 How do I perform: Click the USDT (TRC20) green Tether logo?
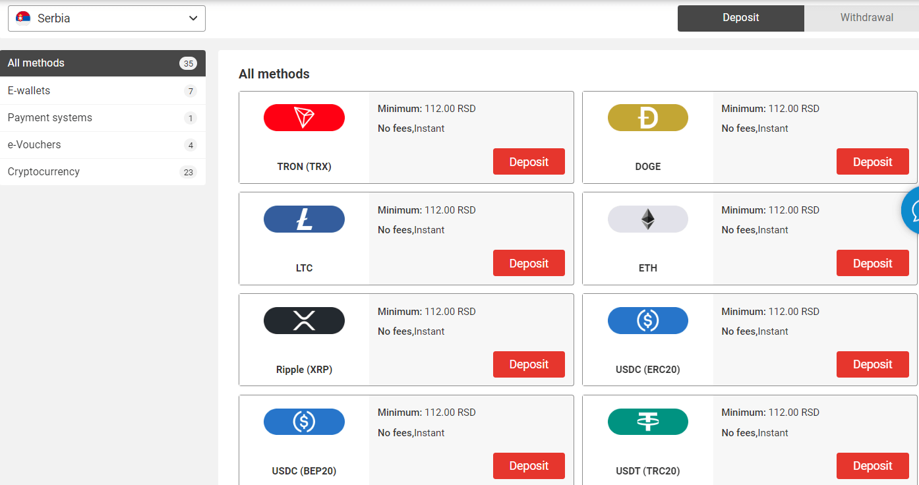click(647, 422)
